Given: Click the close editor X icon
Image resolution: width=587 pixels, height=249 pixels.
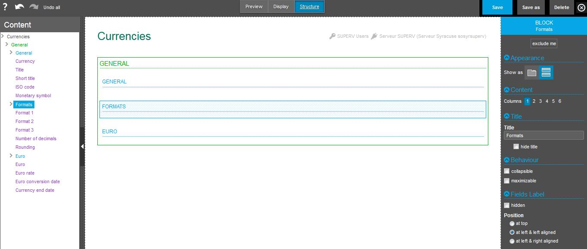Looking at the screenshot, I should [581, 7].
